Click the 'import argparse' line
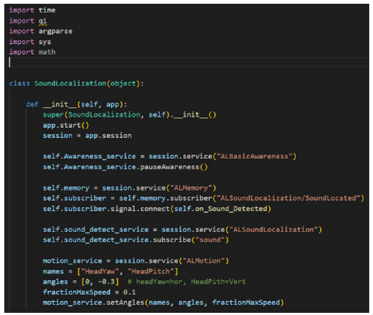Image resolution: width=373 pixels, height=315 pixels. tap(40, 31)
